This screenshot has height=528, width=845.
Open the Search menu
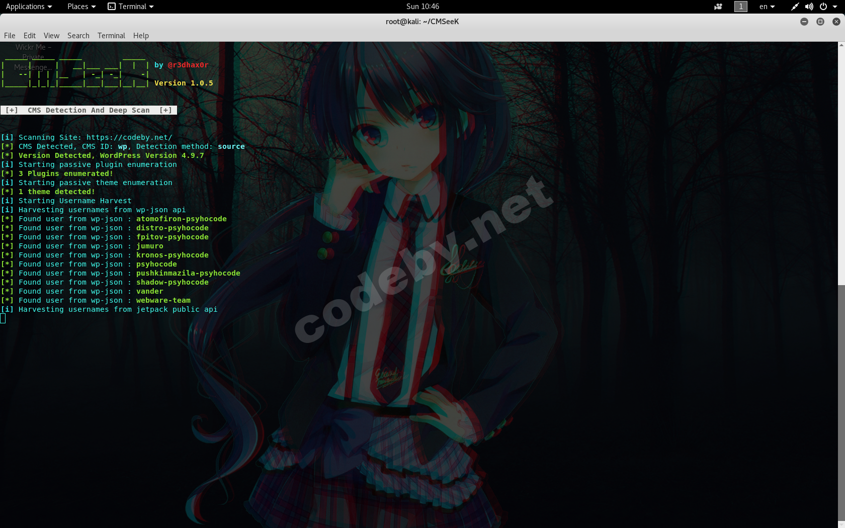(78, 36)
